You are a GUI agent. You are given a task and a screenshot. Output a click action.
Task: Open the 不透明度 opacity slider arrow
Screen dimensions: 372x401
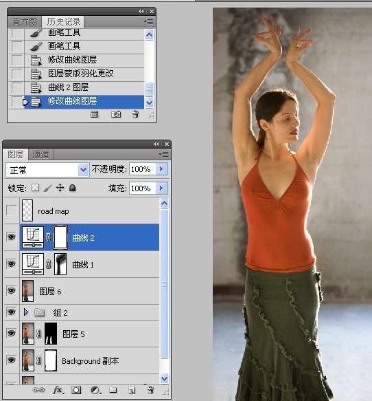point(161,169)
